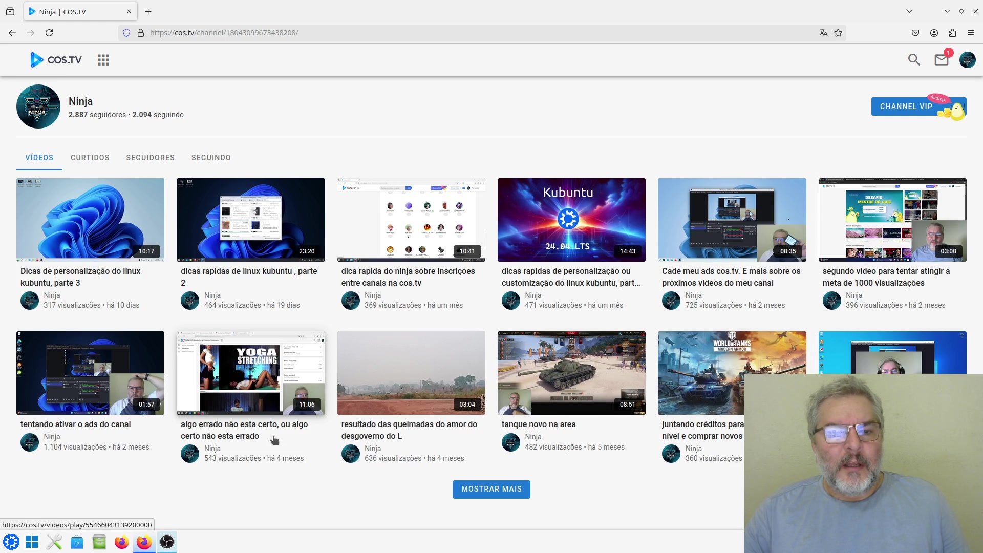
Task: Bookmark page with the star icon
Action: click(838, 33)
